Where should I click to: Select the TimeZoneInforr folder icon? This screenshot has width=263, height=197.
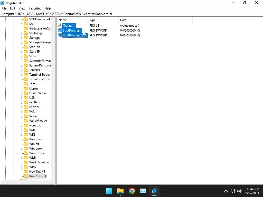click(26, 79)
